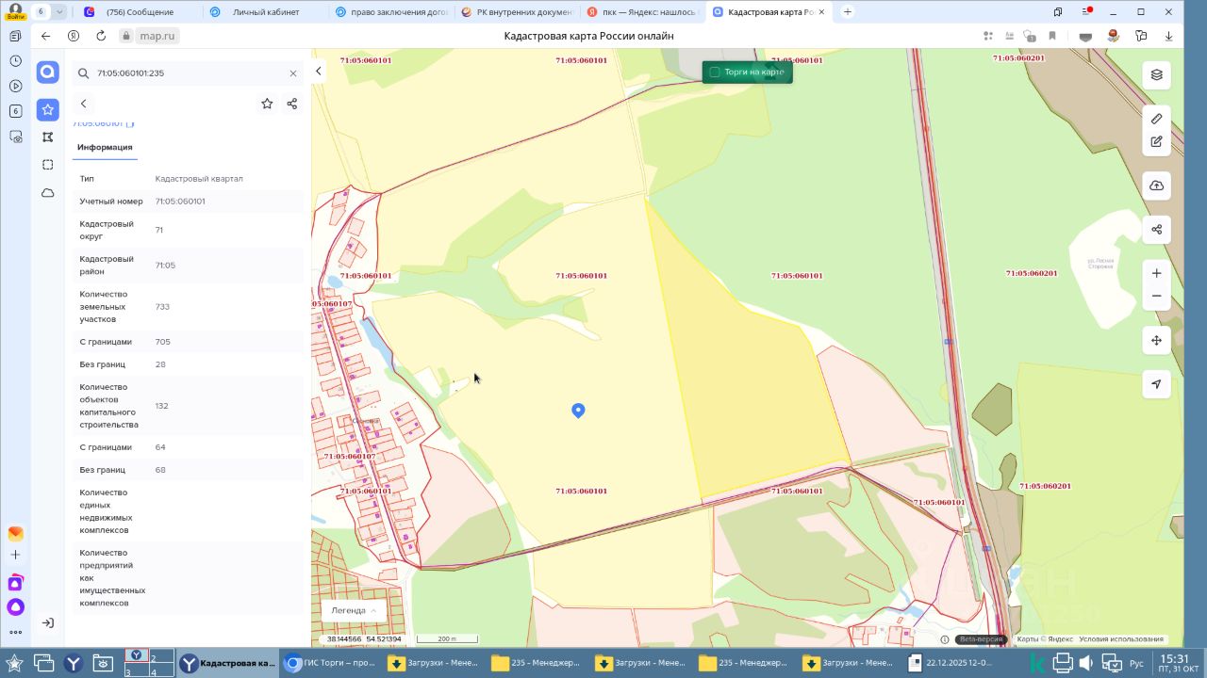The width and height of the screenshot is (1207, 678).
Task: Select the area selection sidebar tool
Action: click(48, 165)
